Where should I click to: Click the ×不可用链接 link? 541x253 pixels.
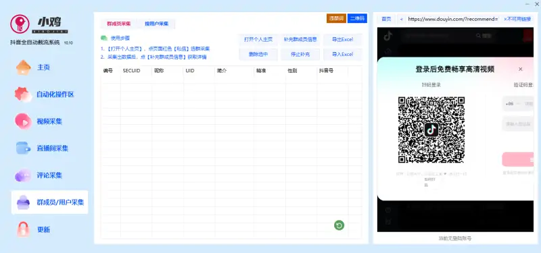pyautogui.click(x=517, y=20)
